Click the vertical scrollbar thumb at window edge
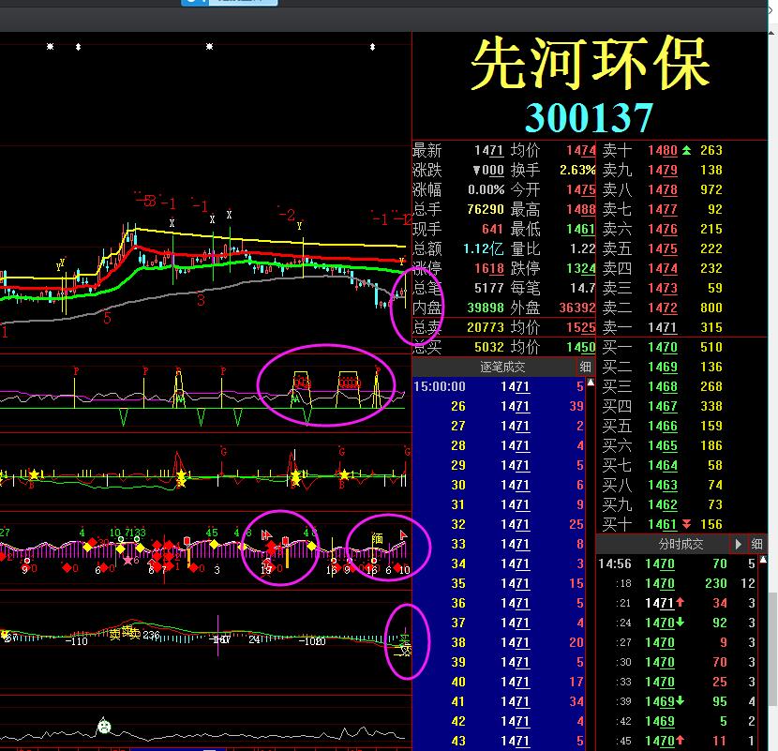778x751 pixels. (x=773, y=648)
